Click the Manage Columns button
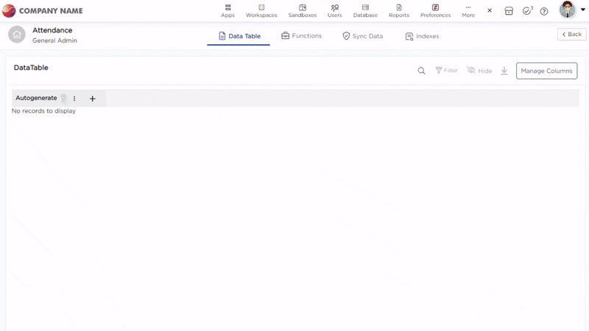 tap(546, 71)
